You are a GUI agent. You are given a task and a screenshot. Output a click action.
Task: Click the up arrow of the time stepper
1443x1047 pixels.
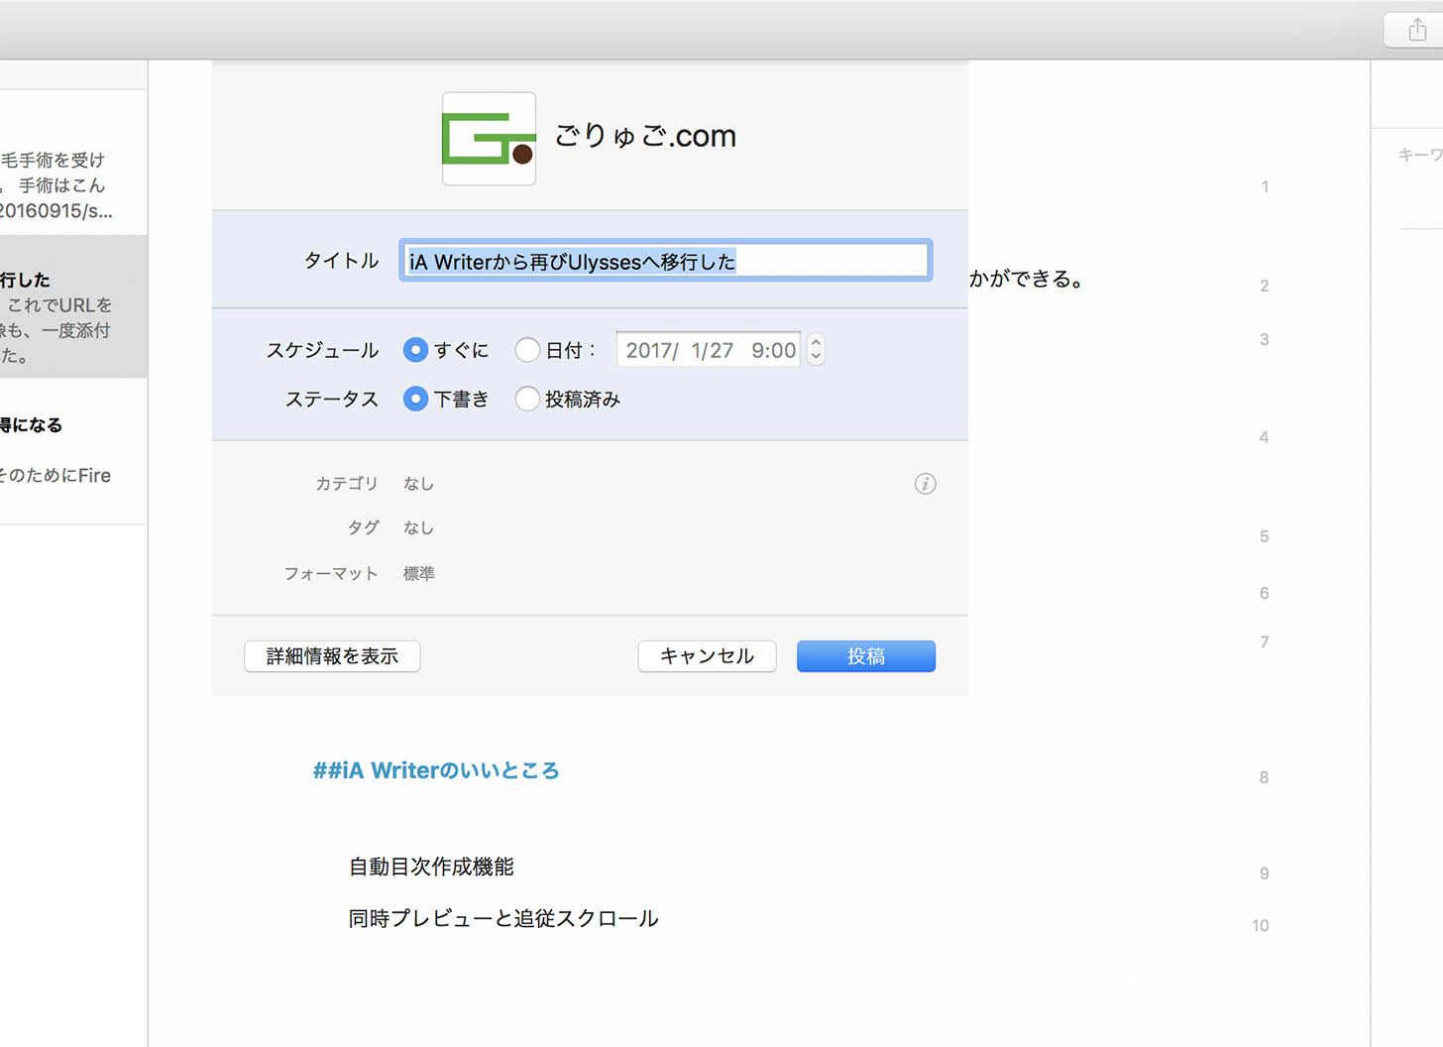[815, 342]
